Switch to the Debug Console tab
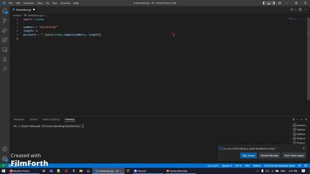Image resolution: width=310 pixels, height=174 pixels. (x=51, y=119)
